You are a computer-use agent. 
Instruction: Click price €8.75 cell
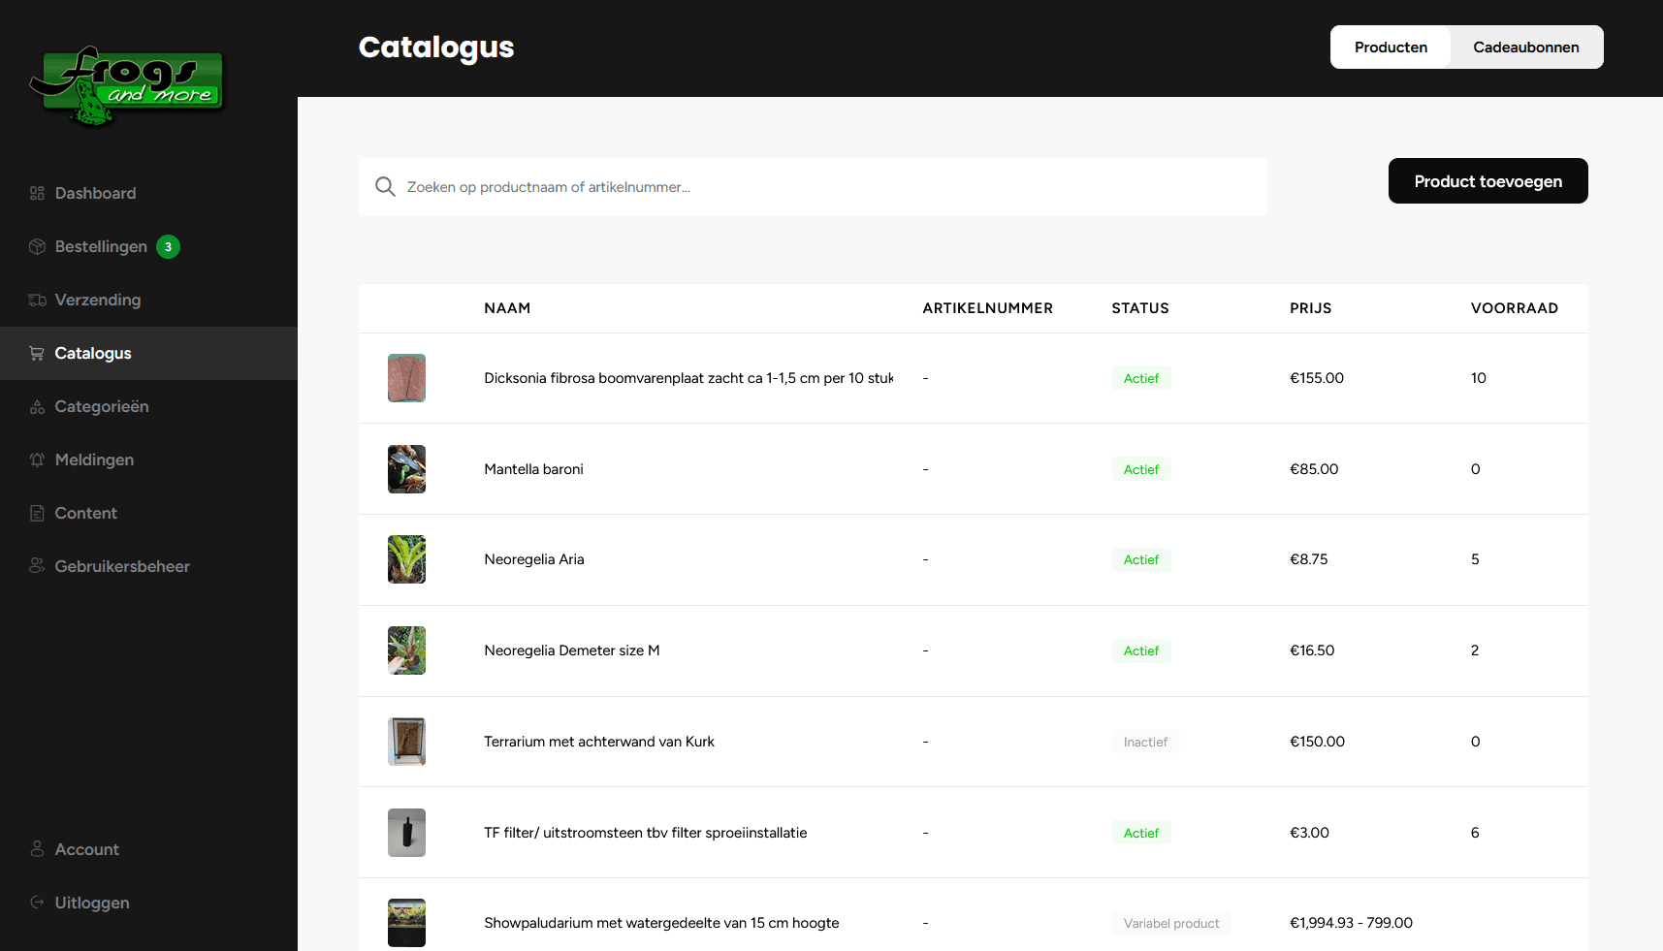pos(1309,559)
